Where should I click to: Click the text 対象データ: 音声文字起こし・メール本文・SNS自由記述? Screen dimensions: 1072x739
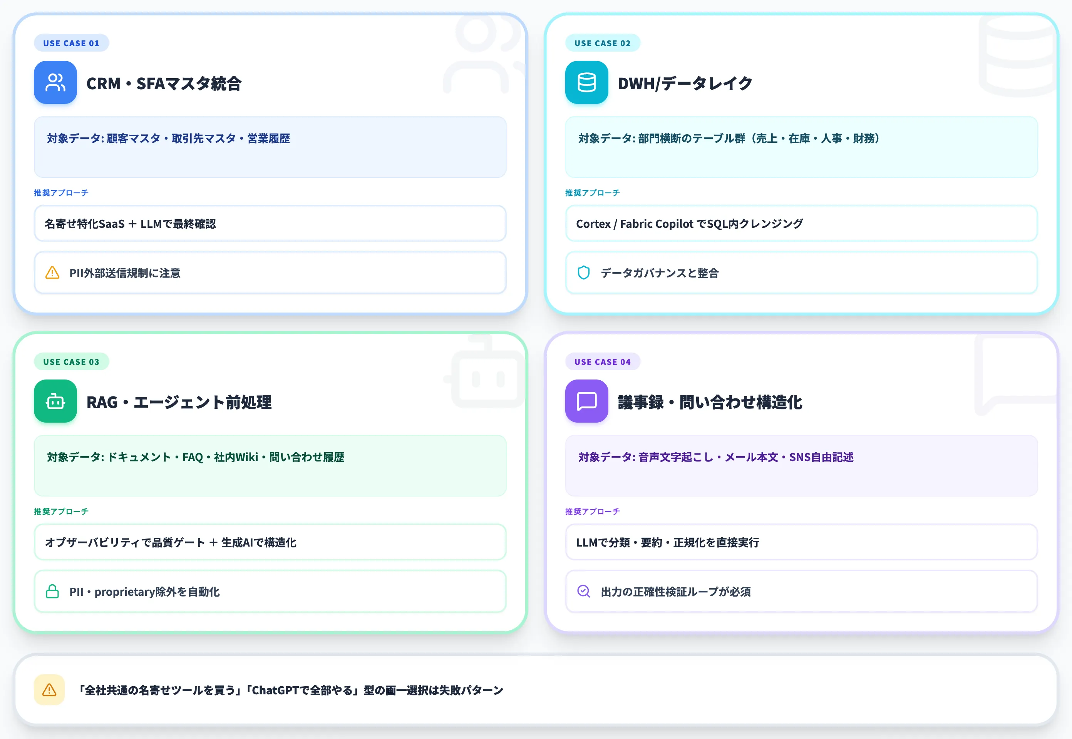pos(716,457)
